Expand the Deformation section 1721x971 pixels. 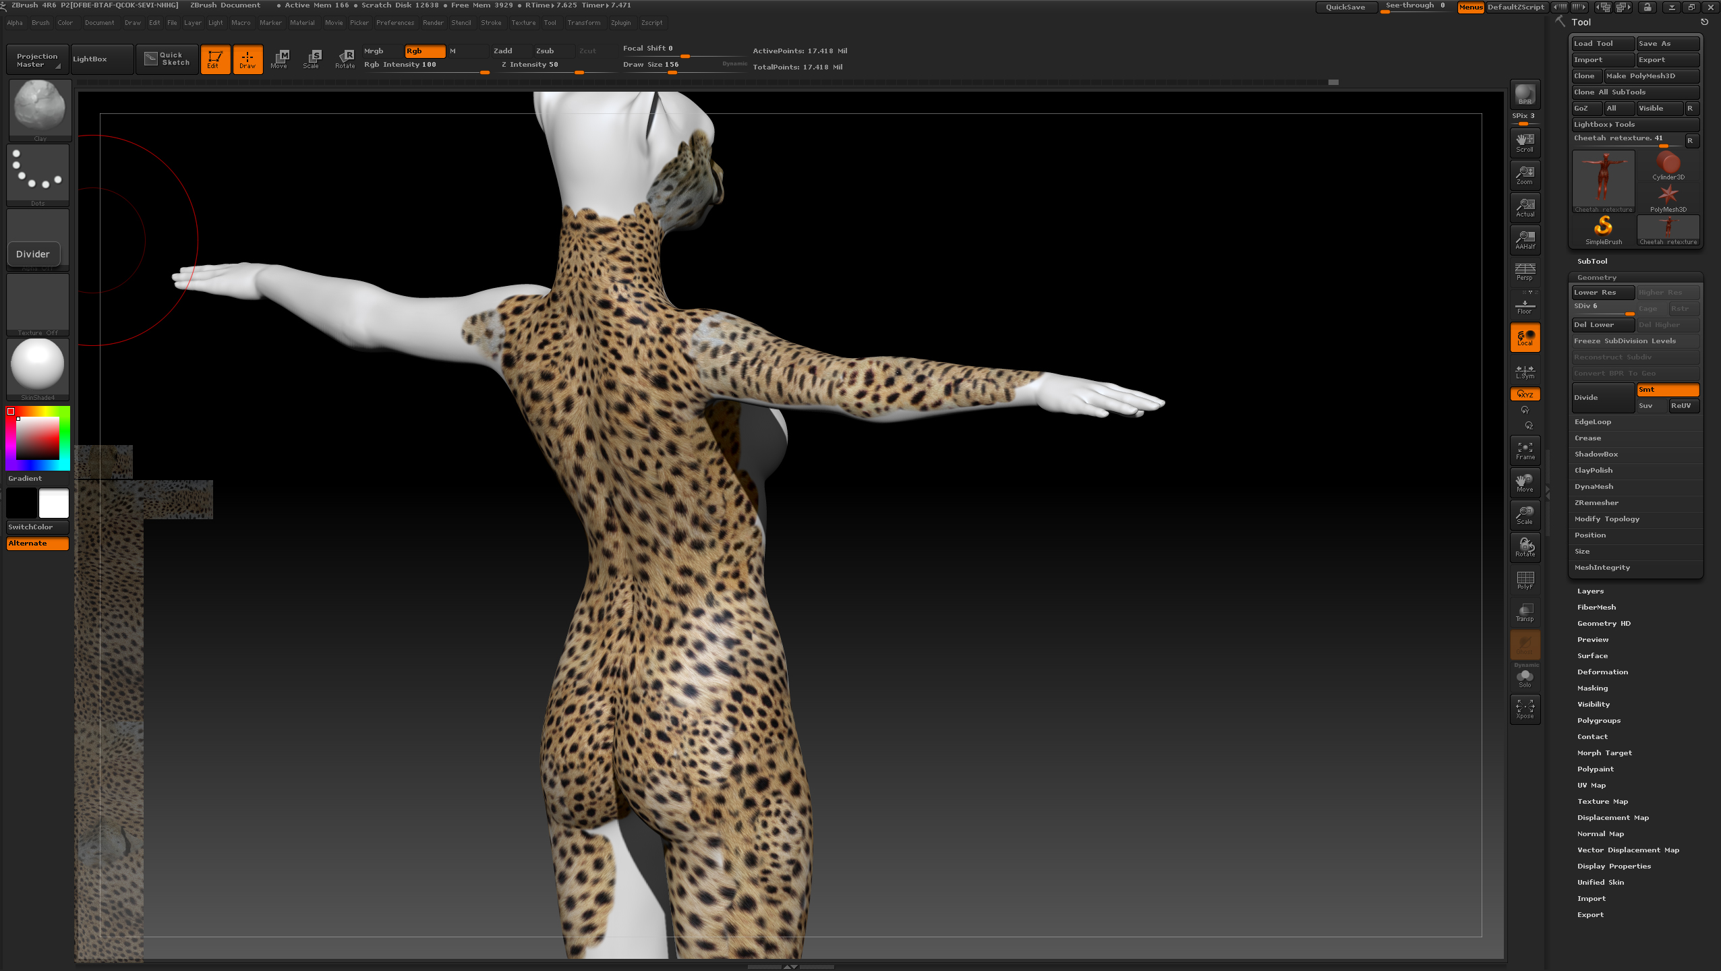tap(1602, 672)
